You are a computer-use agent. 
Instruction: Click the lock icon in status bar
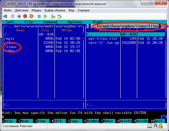[160, 126]
